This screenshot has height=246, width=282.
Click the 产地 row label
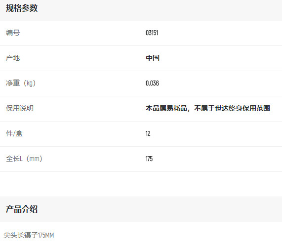13,58
